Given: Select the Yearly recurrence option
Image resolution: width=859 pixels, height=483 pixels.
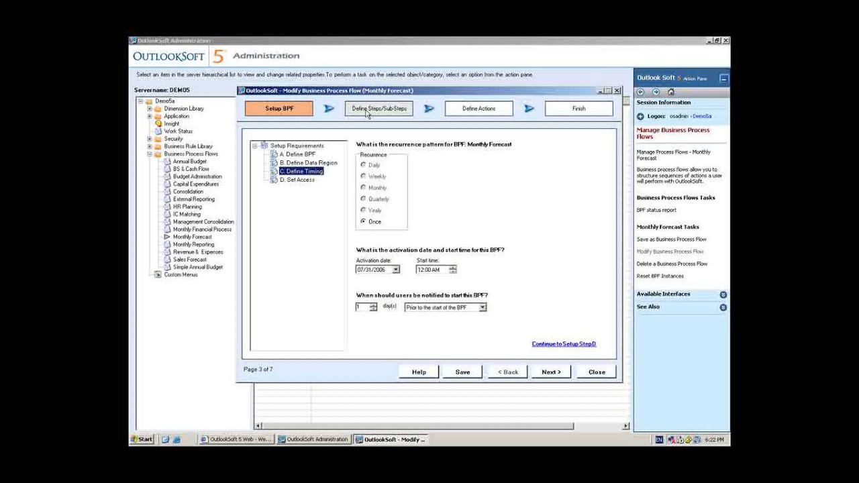Looking at the screenshot, I should [371, 211].
